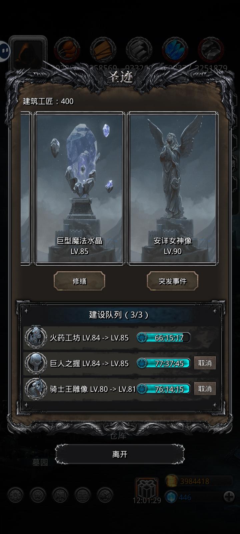Tap the mail envelope icon in bottom bar
The height and width of the screenshot is (534, 240).
point(83,495)
